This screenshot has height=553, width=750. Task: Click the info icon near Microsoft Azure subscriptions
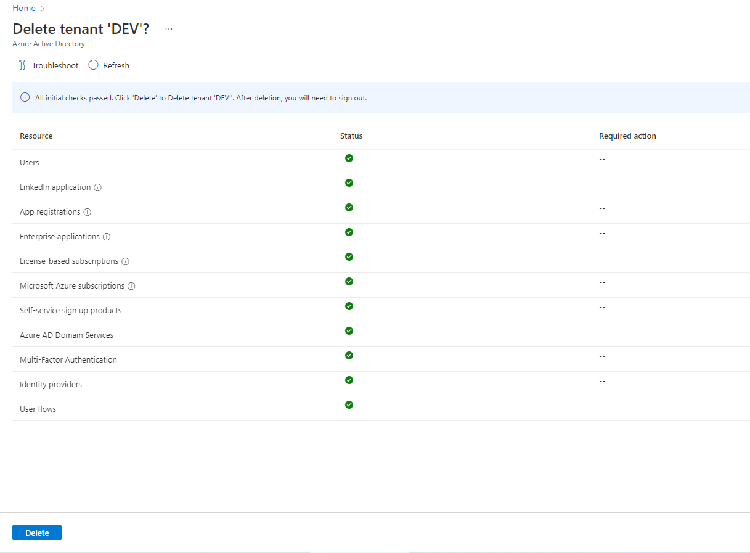(131, 286)
